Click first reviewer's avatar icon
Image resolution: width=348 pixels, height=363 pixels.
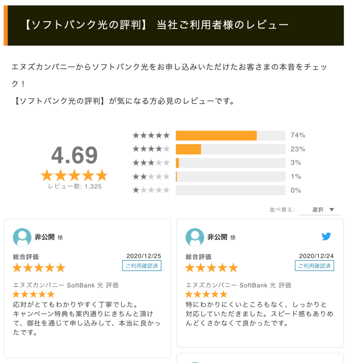point(22,237)
